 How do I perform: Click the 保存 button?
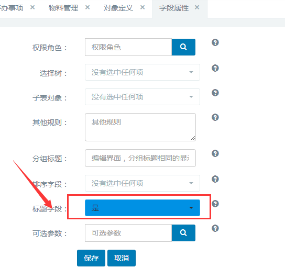point(91,258)
